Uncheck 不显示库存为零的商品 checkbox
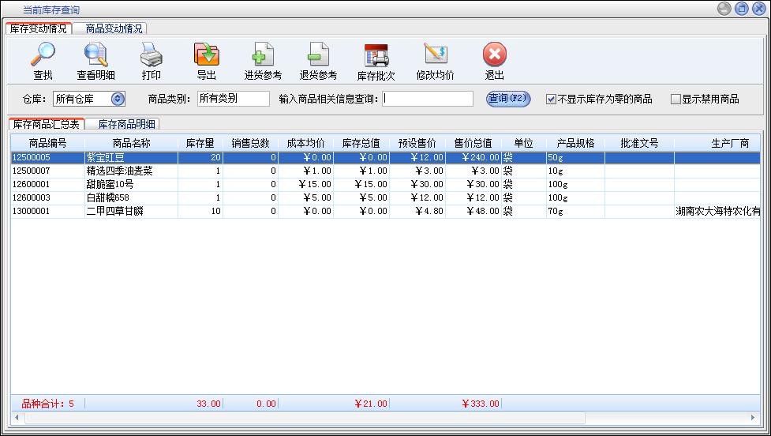 pyautogui.click(x=552, y=100)
